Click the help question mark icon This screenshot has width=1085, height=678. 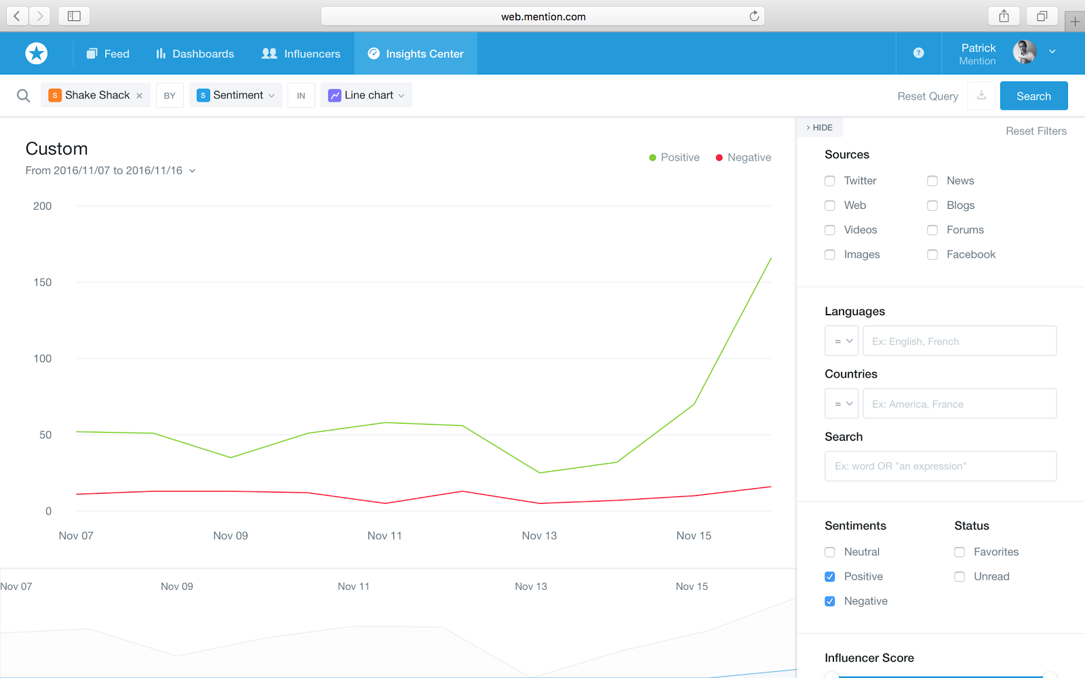[x=919, y=53]
